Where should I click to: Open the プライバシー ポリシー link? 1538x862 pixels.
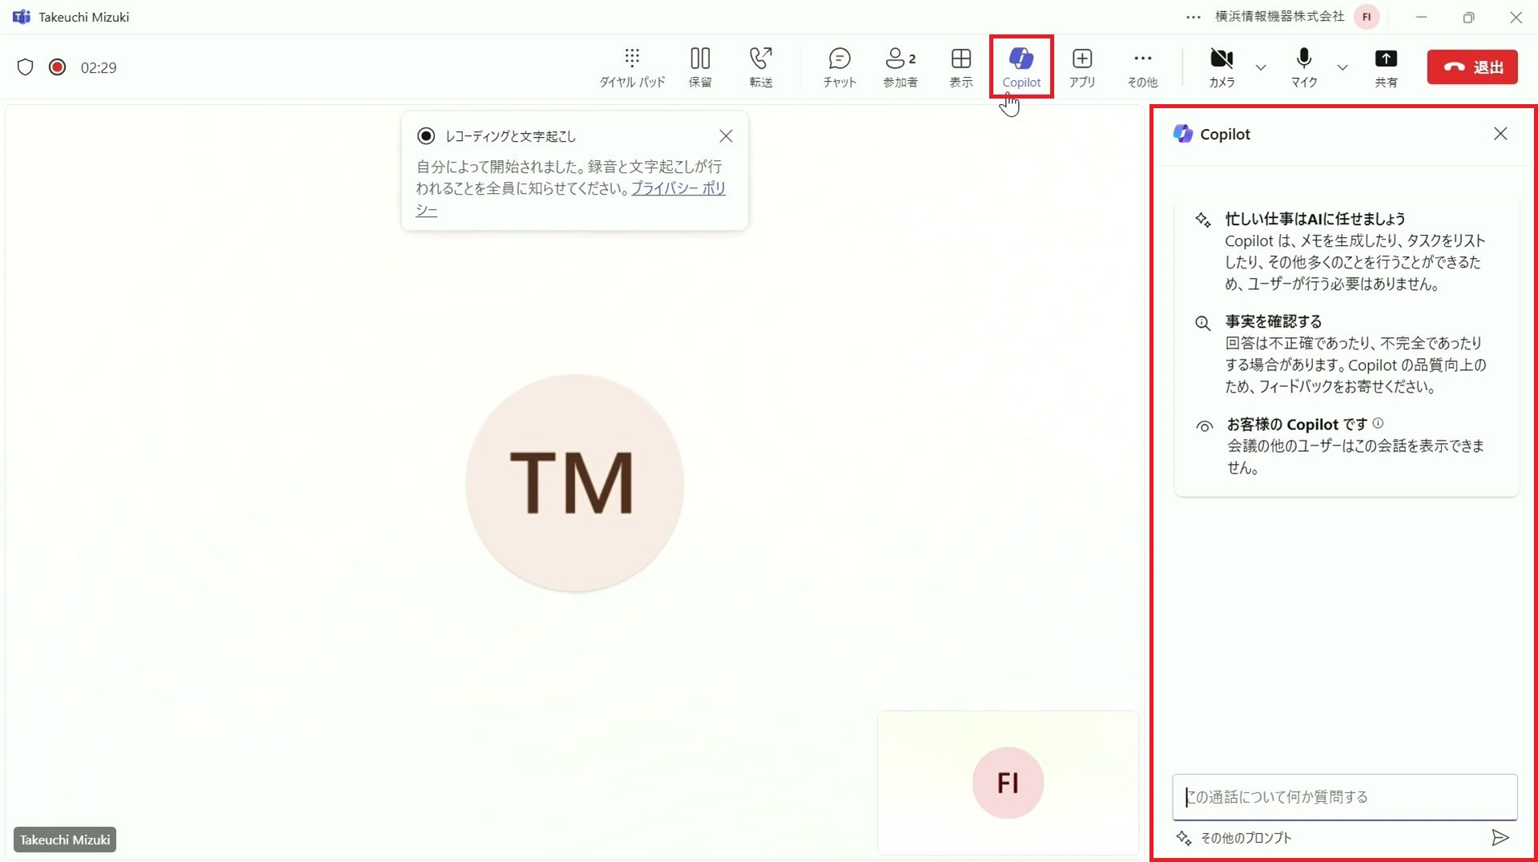(x=678, y=188)
